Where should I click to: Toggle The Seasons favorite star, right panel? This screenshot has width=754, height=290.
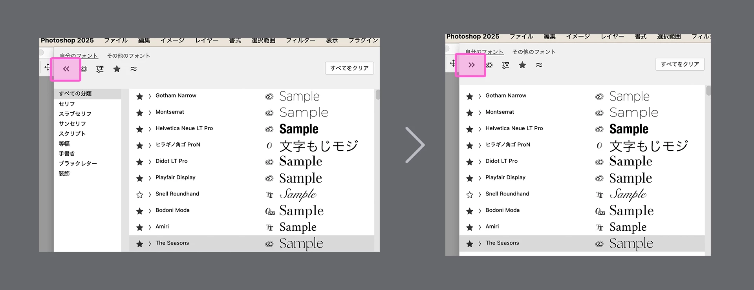[x=470, y=244]
